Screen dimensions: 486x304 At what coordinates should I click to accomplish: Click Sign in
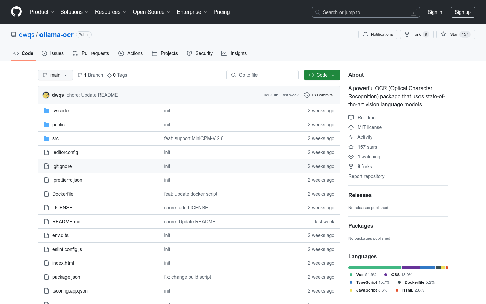[435, 12]
